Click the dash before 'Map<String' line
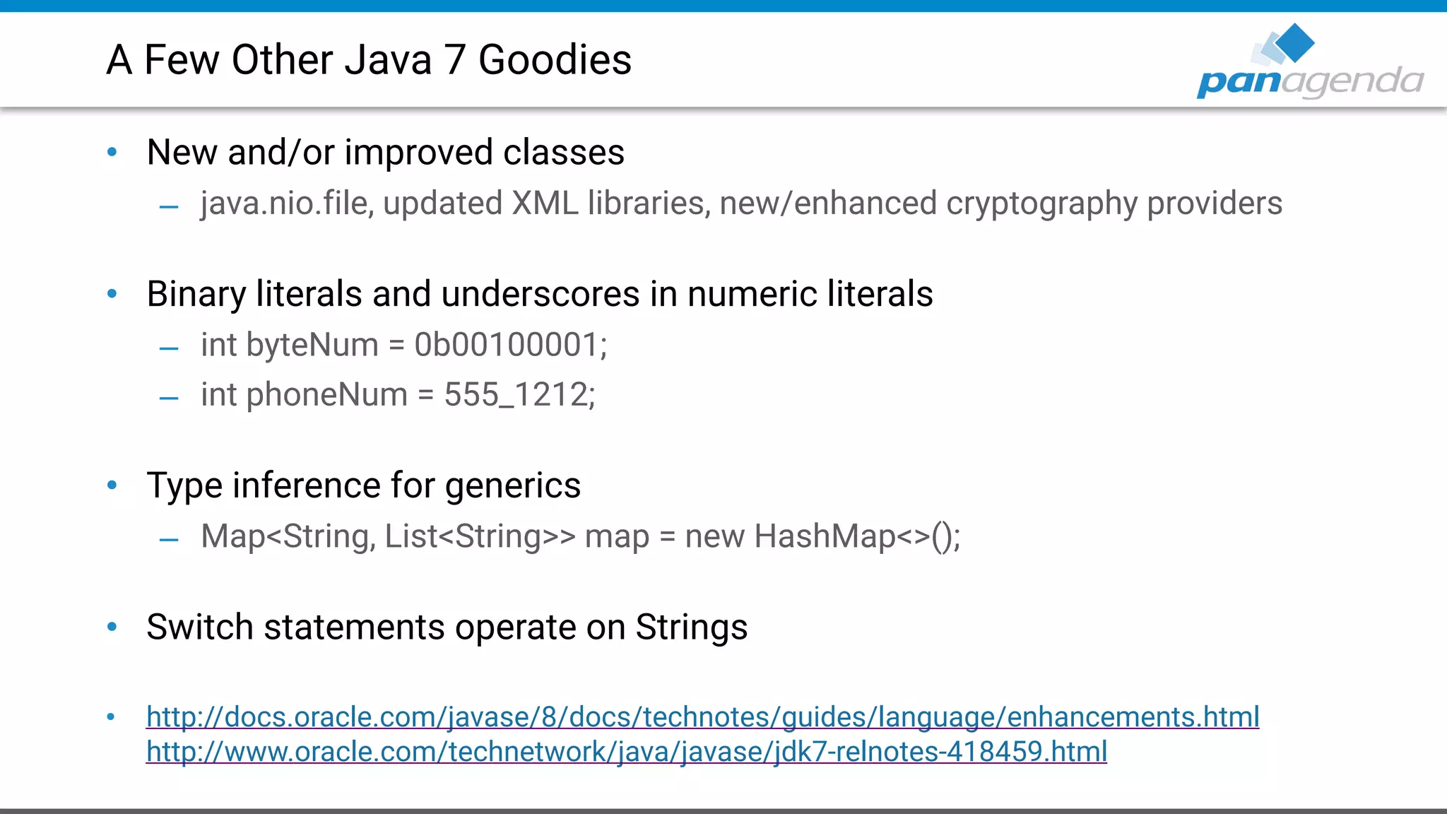 tap(169, 541)
